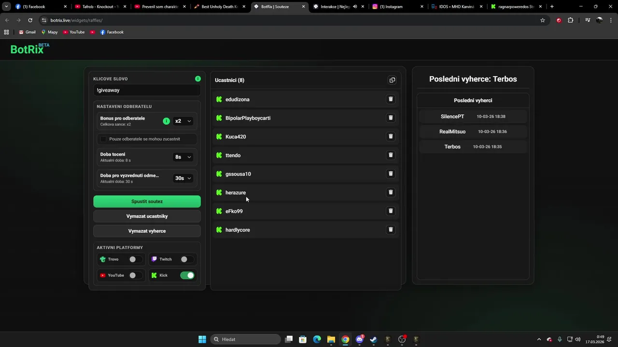The image size is (618, 347).
Task: Click Spustit soutez button
Action: pos(147,201)
